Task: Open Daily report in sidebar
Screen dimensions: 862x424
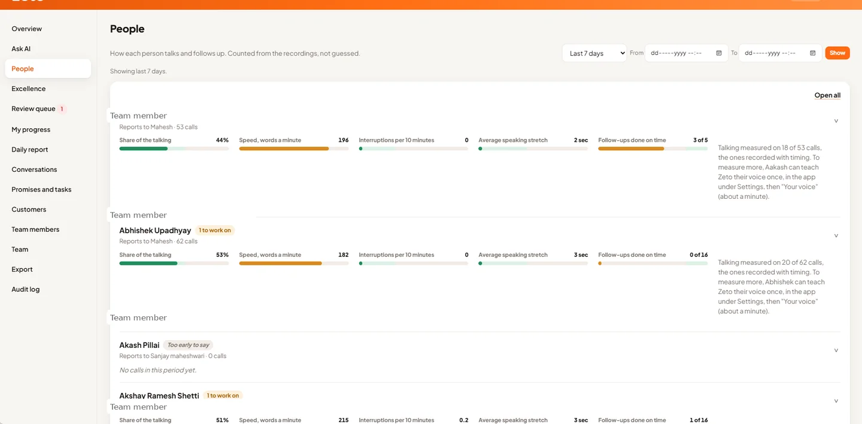Action: coord(48,150)
